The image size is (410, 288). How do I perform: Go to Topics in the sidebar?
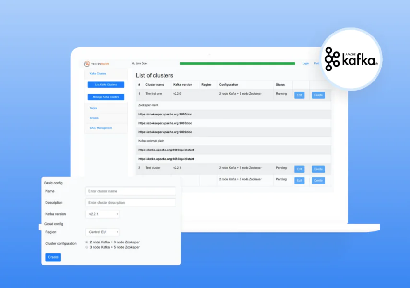point(94,108)
